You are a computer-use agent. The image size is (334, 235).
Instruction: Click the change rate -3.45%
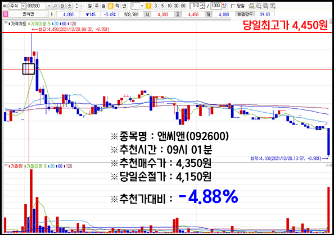(110, 15)
